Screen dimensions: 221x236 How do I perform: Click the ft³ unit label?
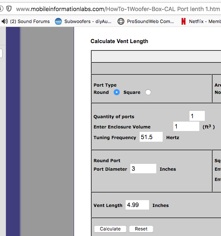coord(209,127)
